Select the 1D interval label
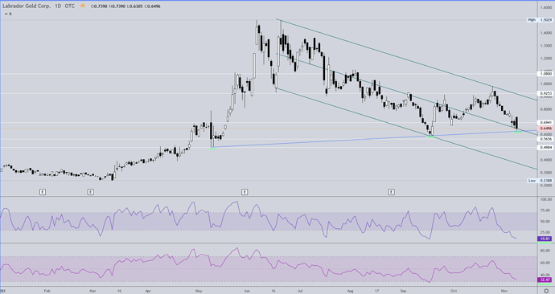 point(58,6)
